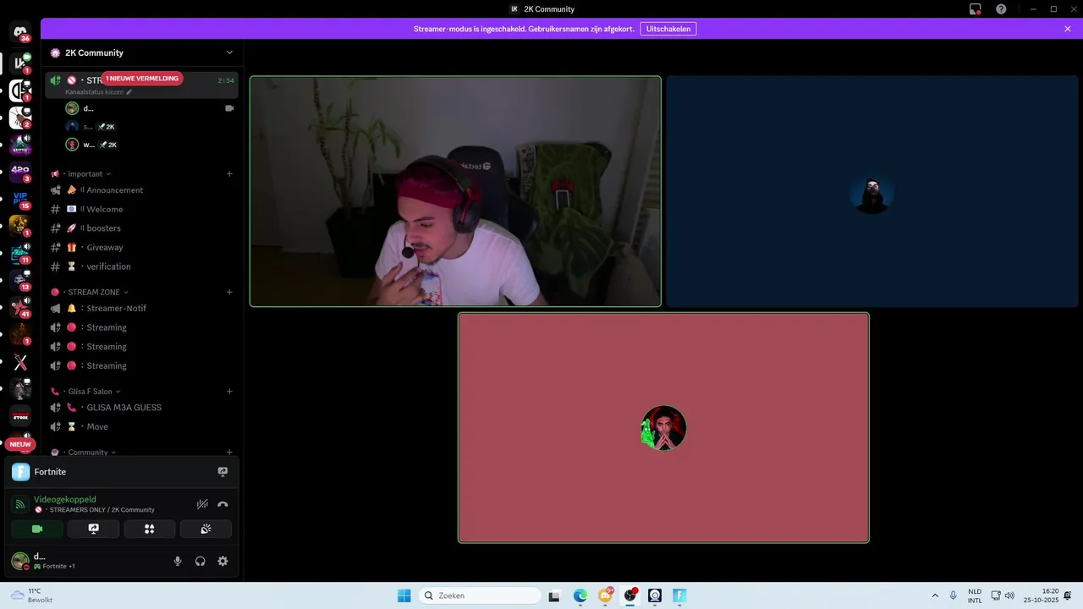The width and height of the screenshot is (1083, 609).
Task: Collapse the important category
Action: [85, 173]
